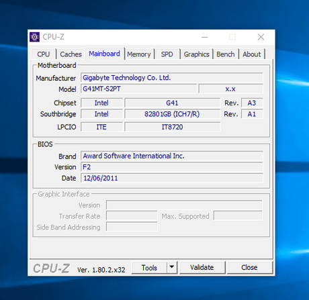Go to the Graphics tab
This screenshot has height=300, width=309.
pyautogui.click(x=196, y=54)
